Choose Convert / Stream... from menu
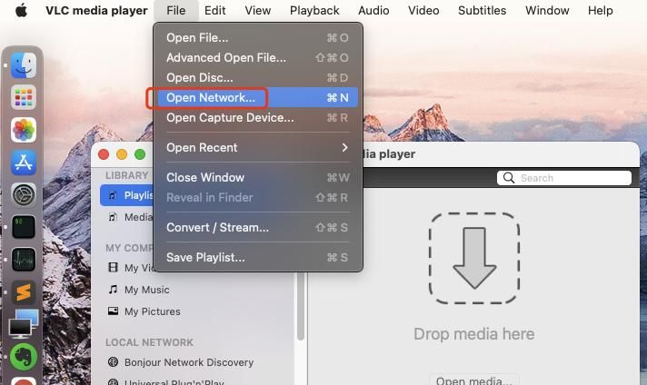 (257, 228)
